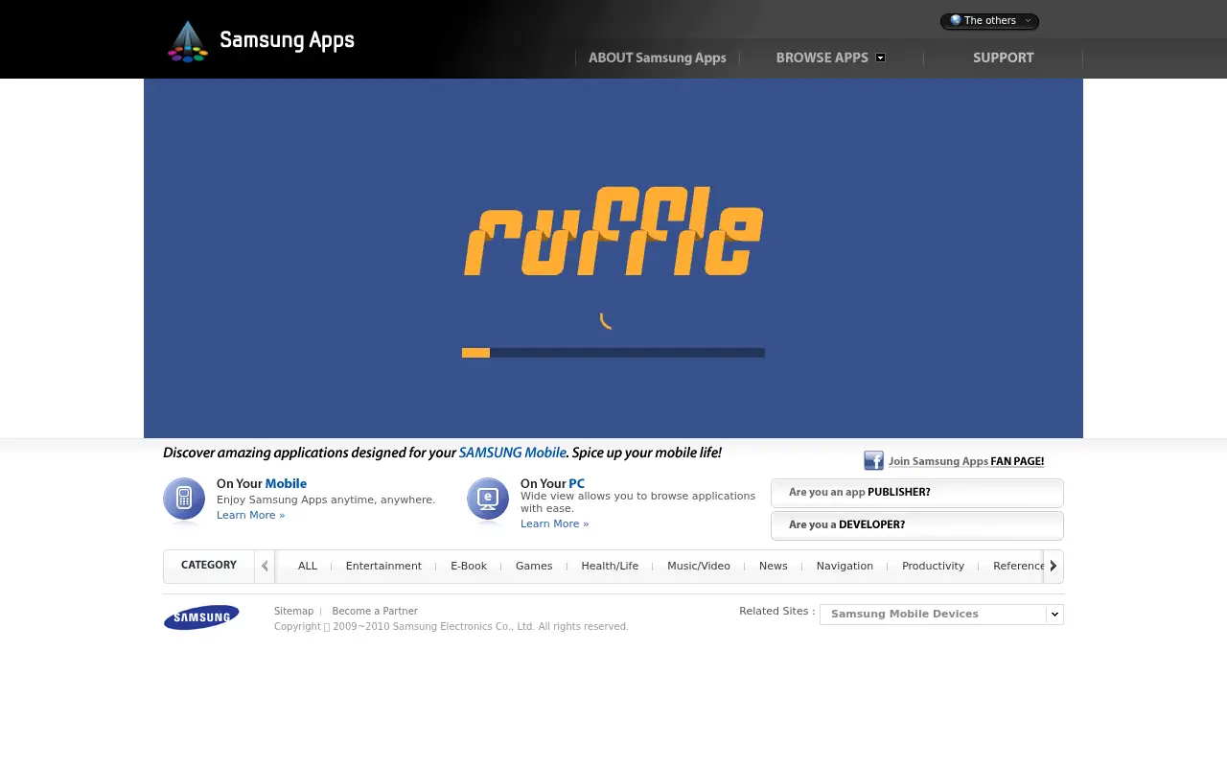The image size is (1227, 767).
Task: Click the Samsung Apps title text
Action: (287, 40)
